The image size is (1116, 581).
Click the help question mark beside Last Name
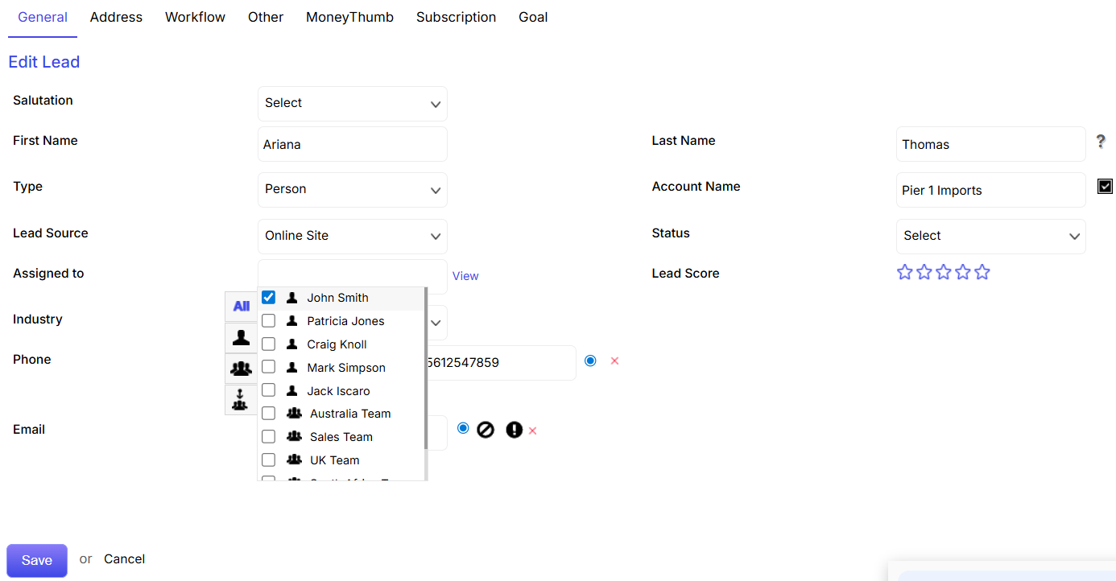tap(1101, 142)
